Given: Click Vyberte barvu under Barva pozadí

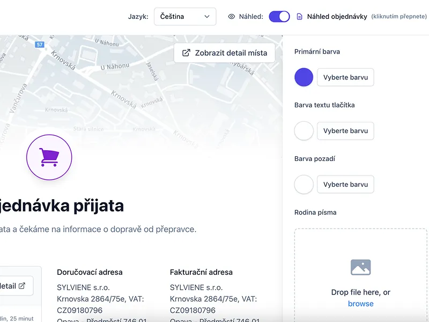Looking at the screenshot, I should pyautogui.click(x=345, y=185).
